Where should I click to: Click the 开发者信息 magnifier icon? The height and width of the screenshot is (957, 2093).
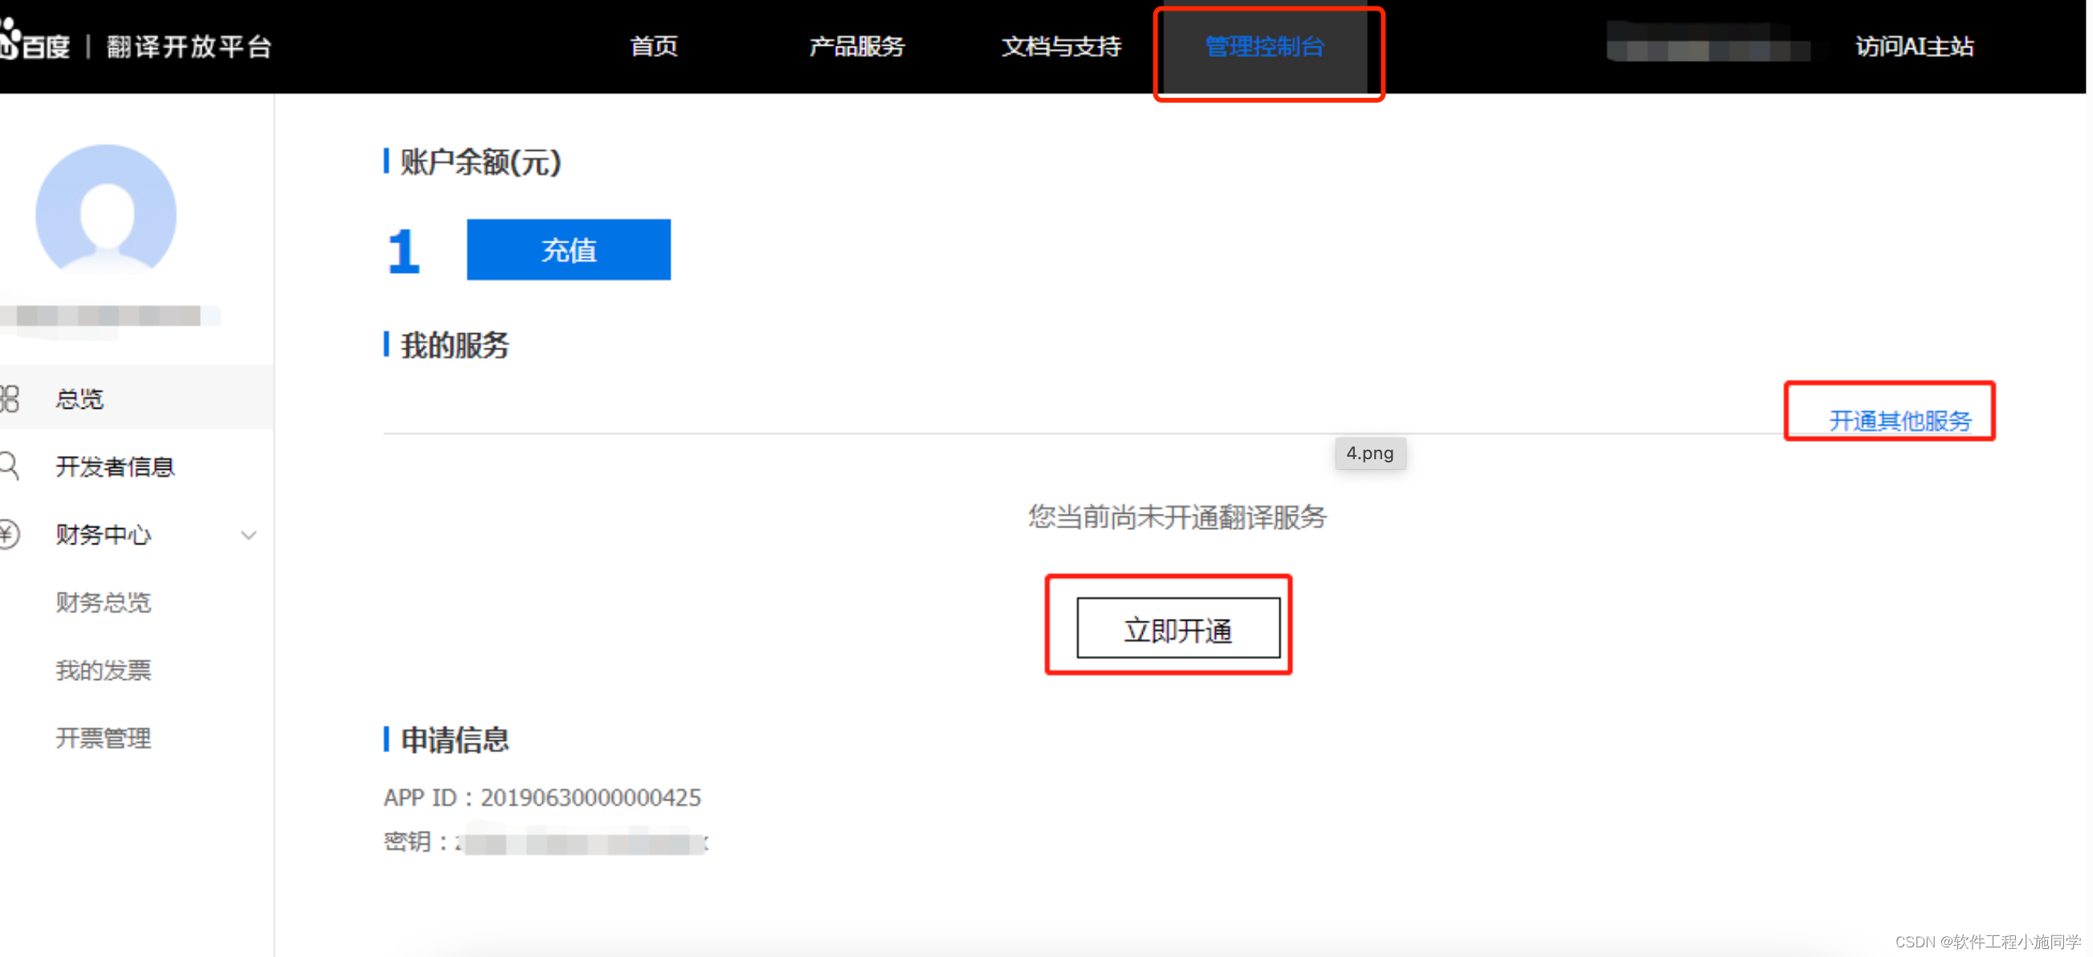tap(9, 466)
